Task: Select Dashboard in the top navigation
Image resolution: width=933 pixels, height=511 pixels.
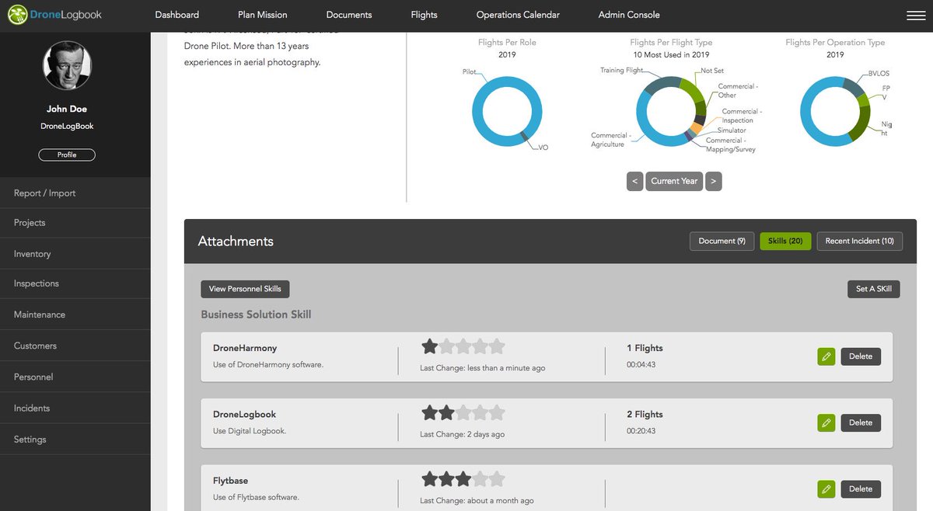Action: click(176, 14)
